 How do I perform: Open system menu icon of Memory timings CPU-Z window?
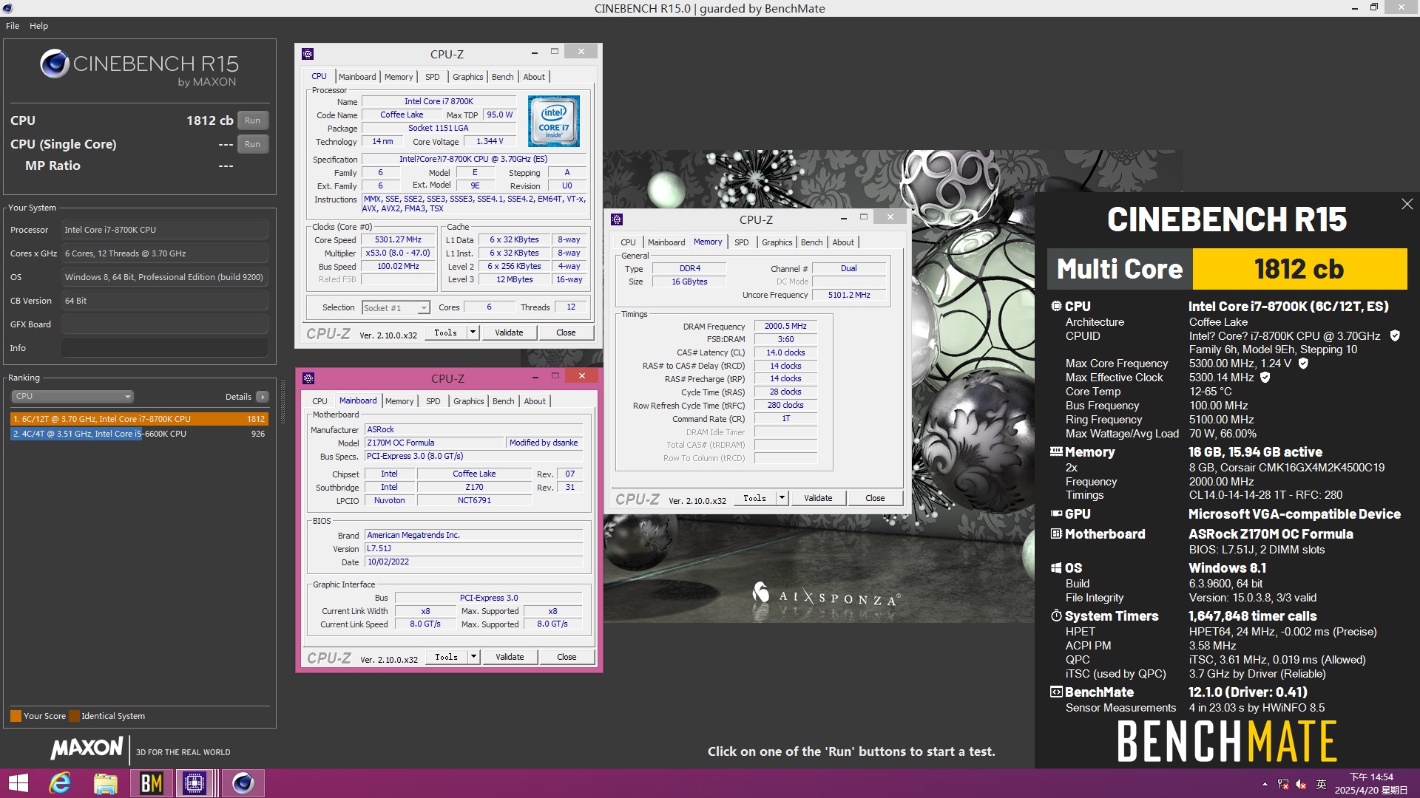tap(617, 219)
